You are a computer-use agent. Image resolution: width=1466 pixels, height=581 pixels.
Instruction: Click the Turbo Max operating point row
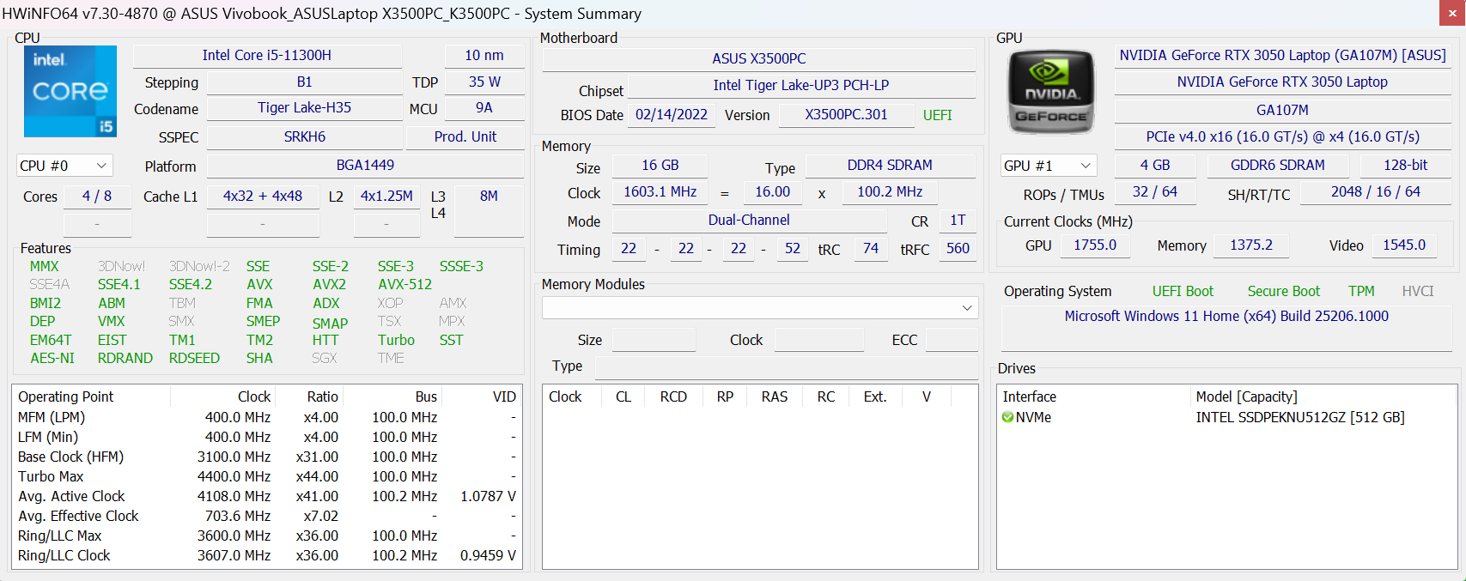coord(267,476)
